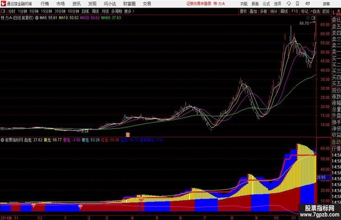
Task: Click the 返回 back button
Action: point(326,11)
